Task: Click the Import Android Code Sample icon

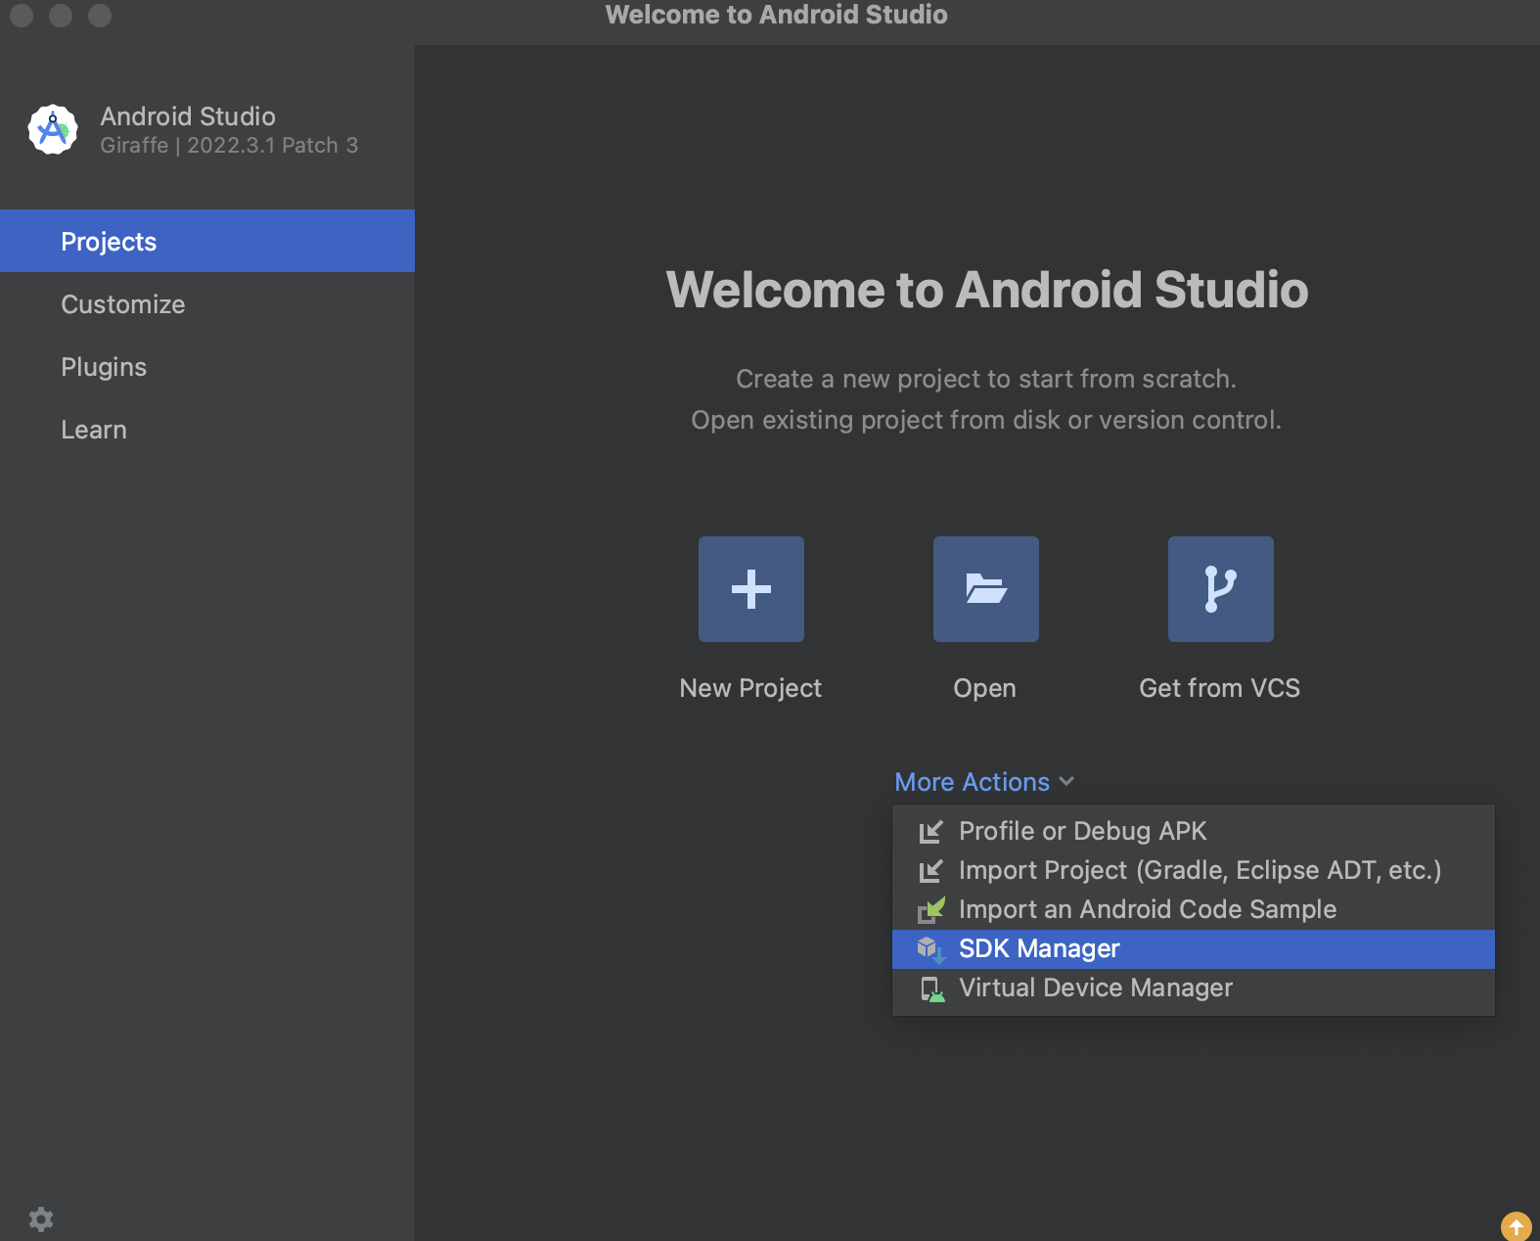Action: point(930,910)
